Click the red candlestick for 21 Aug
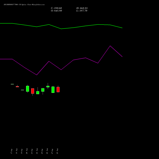This screenshot has width=159, height=159. [x=33, y=91]
